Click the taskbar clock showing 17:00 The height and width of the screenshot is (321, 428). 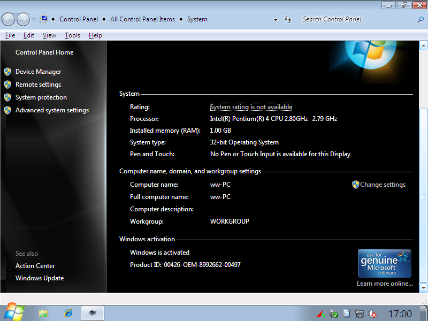pos(400,314)
